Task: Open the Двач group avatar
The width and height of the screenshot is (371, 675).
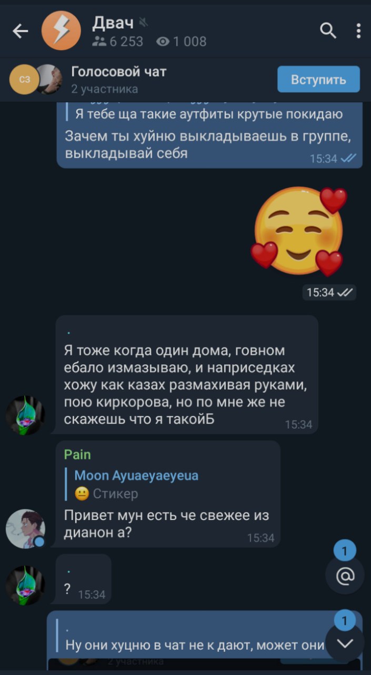Action: 61,31
